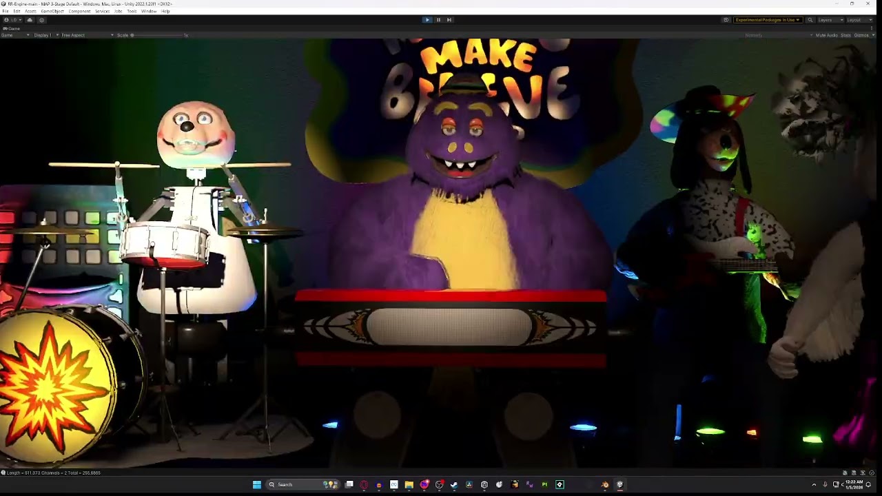Viewport: 882px width, 496px height.
Task: Open the Normally play-mode focus dropdown
Action: pyautogui.click(x=777, y=35)
